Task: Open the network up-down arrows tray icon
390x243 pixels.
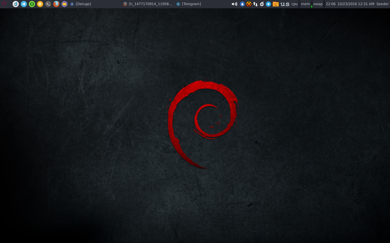Action: pos(255,4)
